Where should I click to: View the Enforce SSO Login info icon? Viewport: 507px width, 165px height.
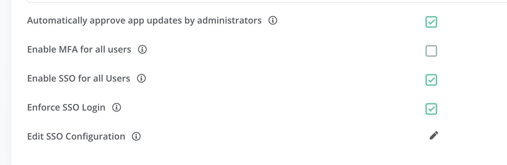click(117, 107)
